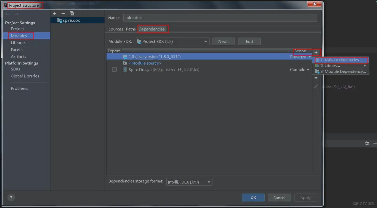Image resolution: width=377 pixels, height=208 pixels.
Task: Select Facets in Project Settings
Action: click(17, 50)
